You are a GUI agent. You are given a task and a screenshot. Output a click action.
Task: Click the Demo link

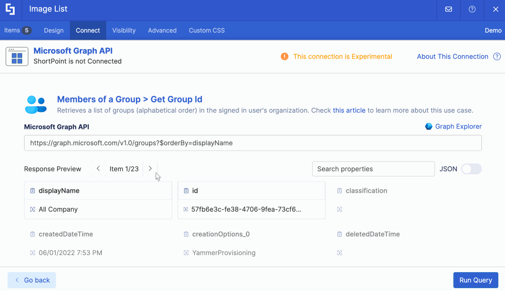pyautogui.click(x=493, y=30)
